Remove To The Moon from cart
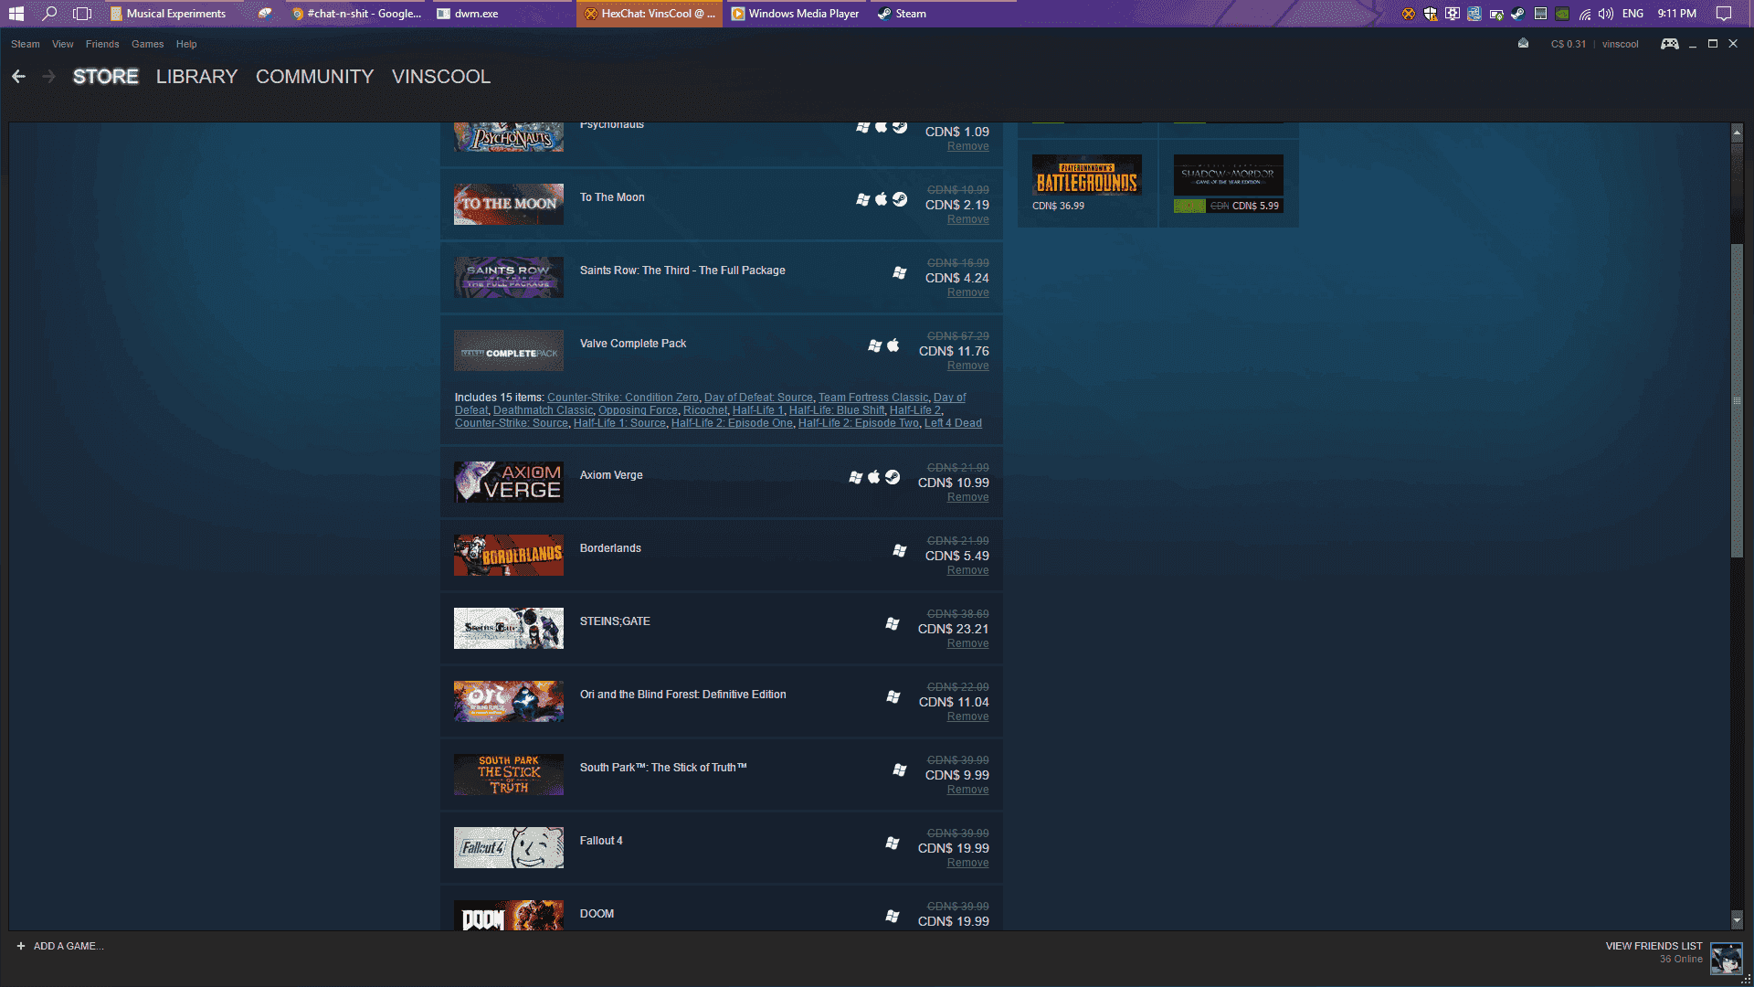 point(968,219)
